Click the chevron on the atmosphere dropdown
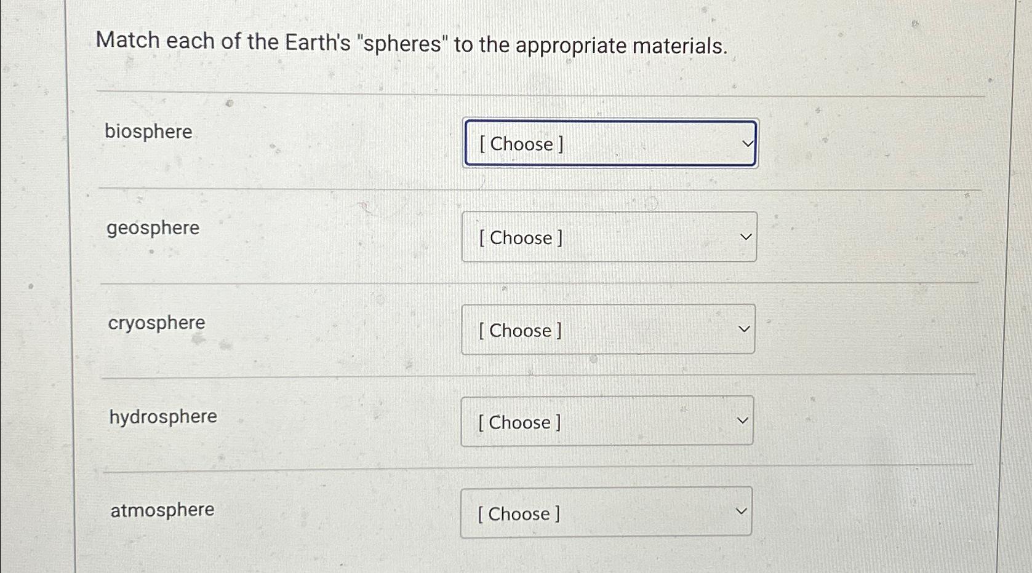Viewport: 1032px width, 573px height. coord(741,510)
